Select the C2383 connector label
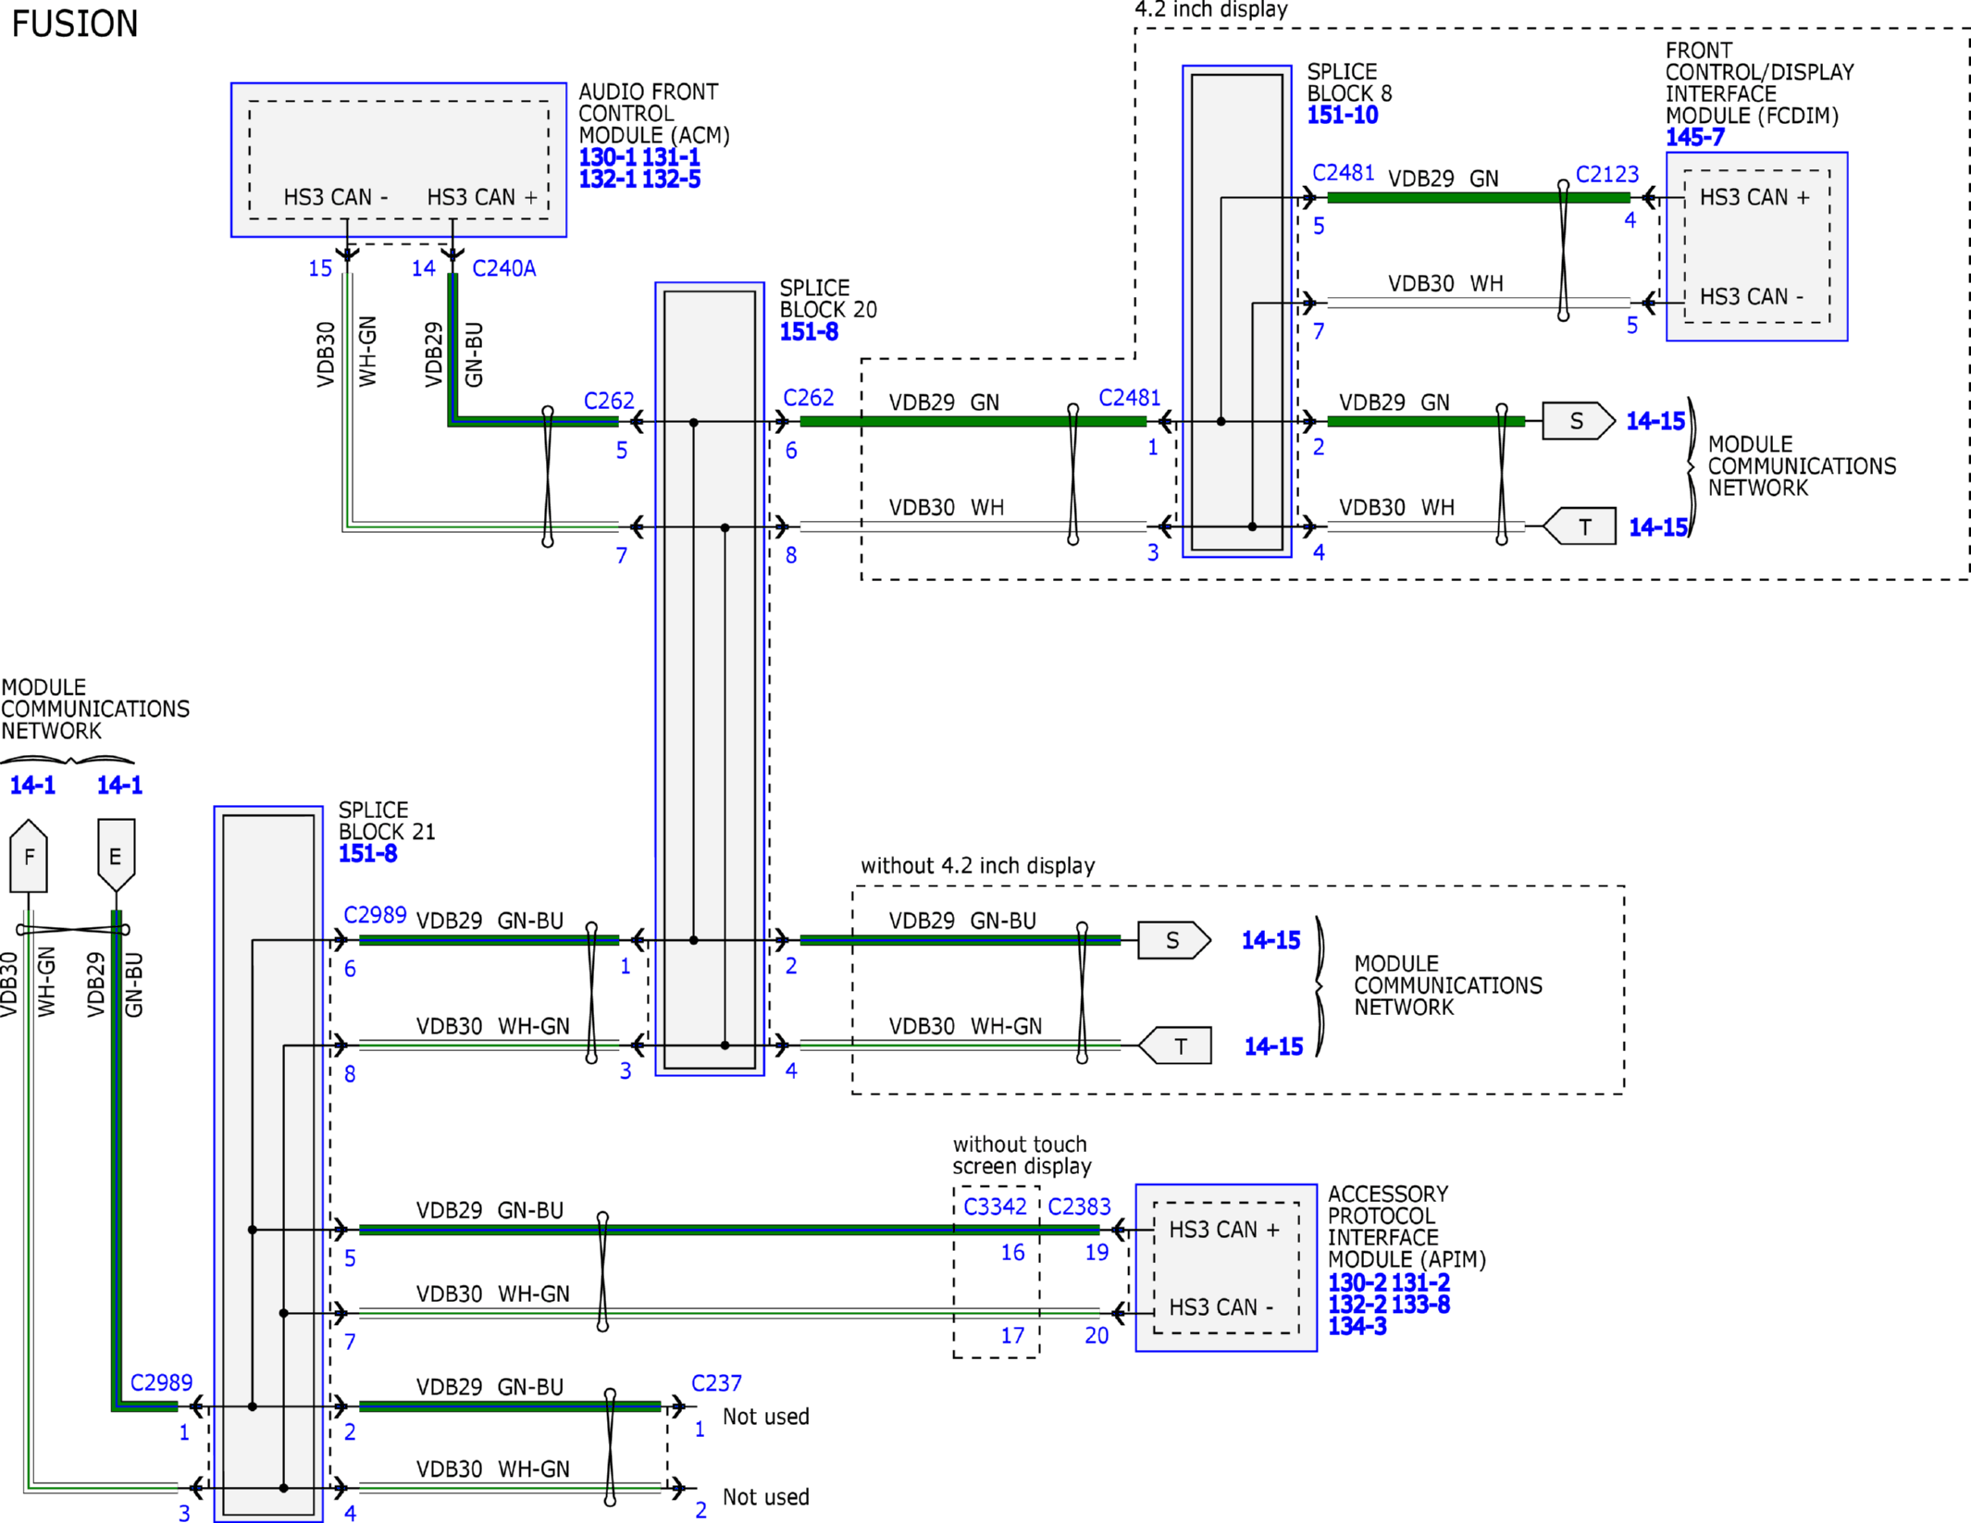The width and height of the screenshot is (1971, 1523). click(x=1079, y=1207)
